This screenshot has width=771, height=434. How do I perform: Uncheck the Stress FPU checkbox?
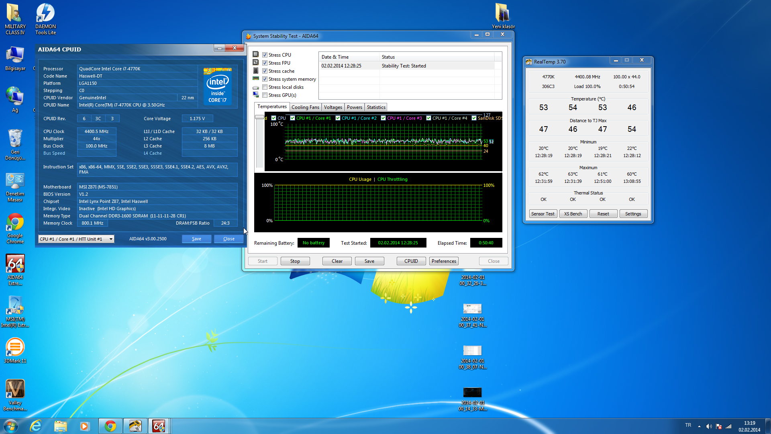click(x=265, y=63)
